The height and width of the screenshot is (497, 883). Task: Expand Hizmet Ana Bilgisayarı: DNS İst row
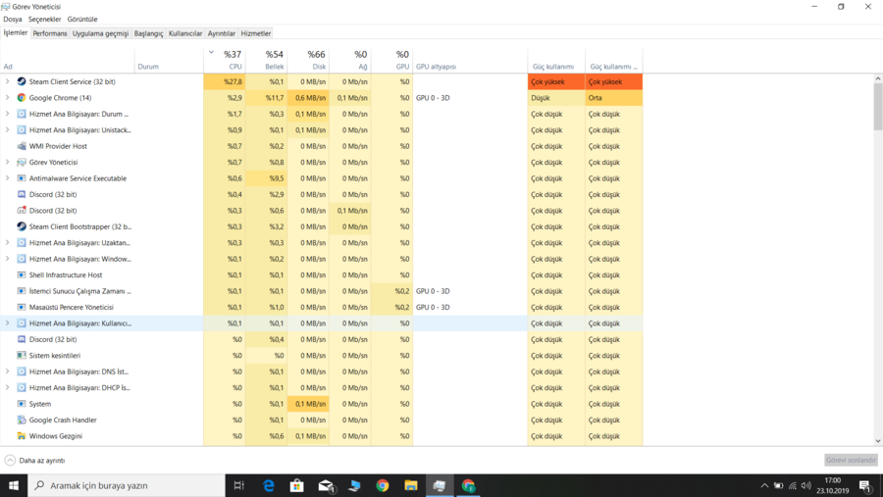[7, 372]
